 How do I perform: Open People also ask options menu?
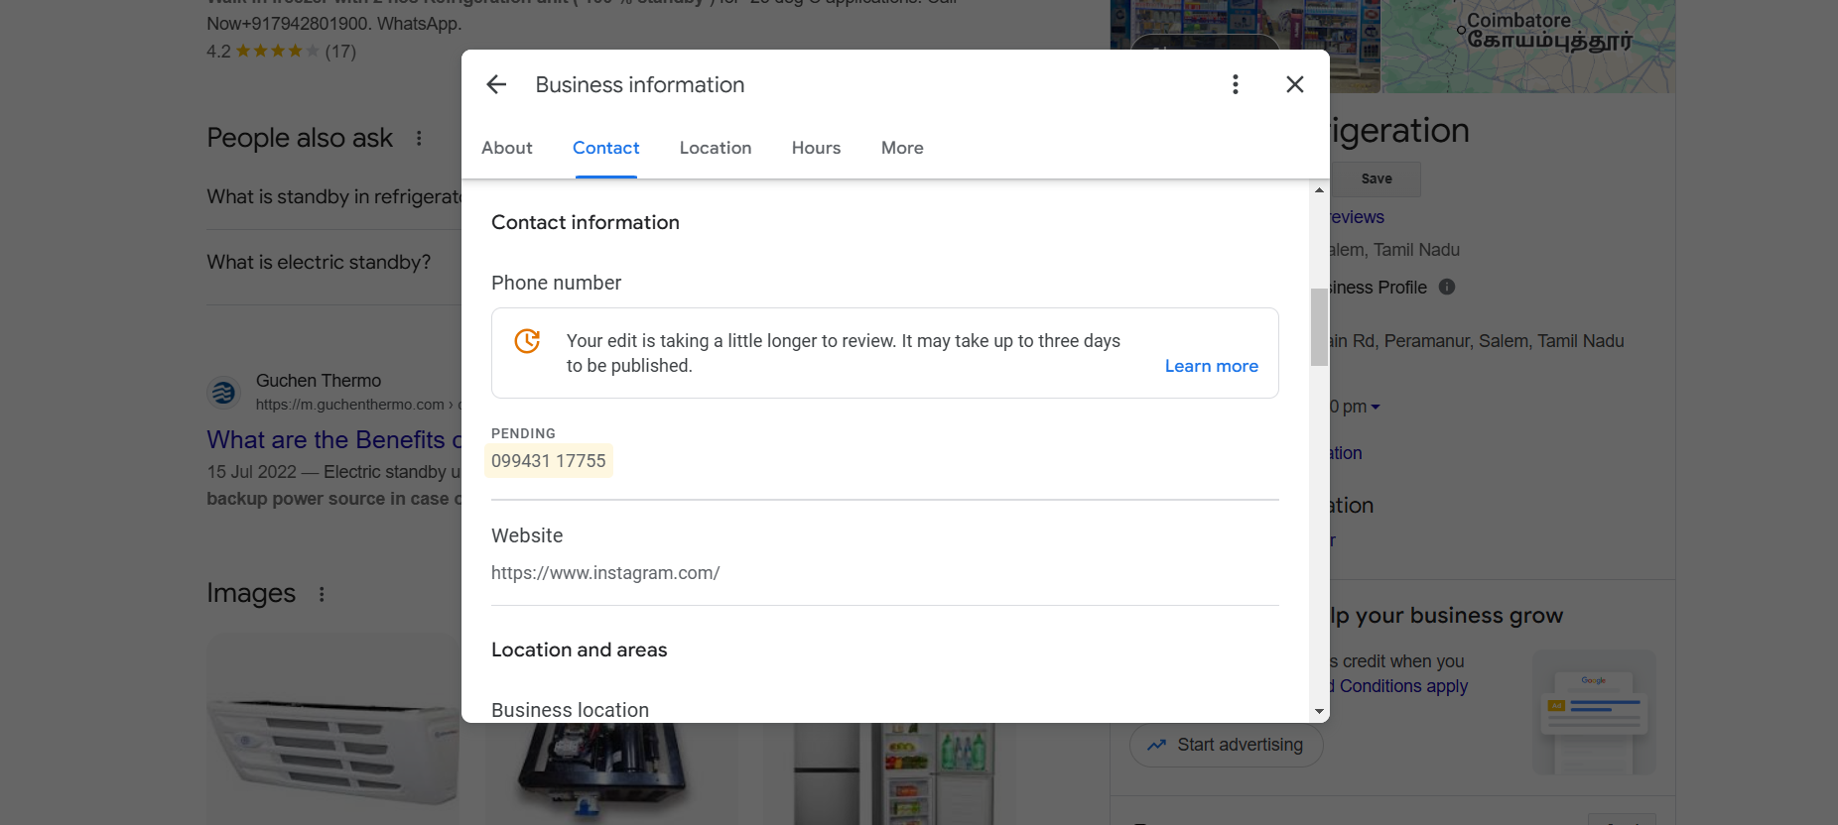[x=419, y=138]
